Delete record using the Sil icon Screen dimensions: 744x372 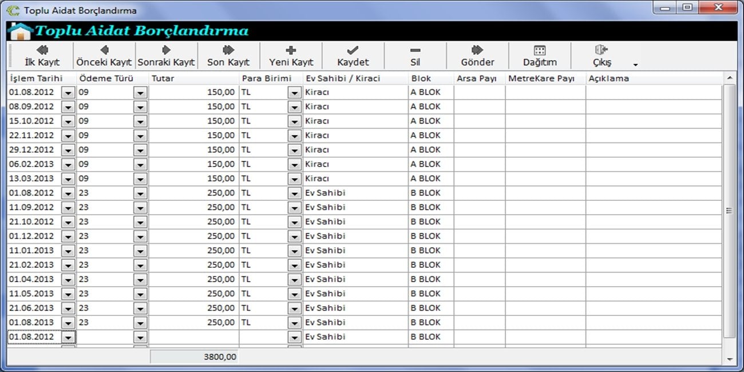tap(415, 50)
